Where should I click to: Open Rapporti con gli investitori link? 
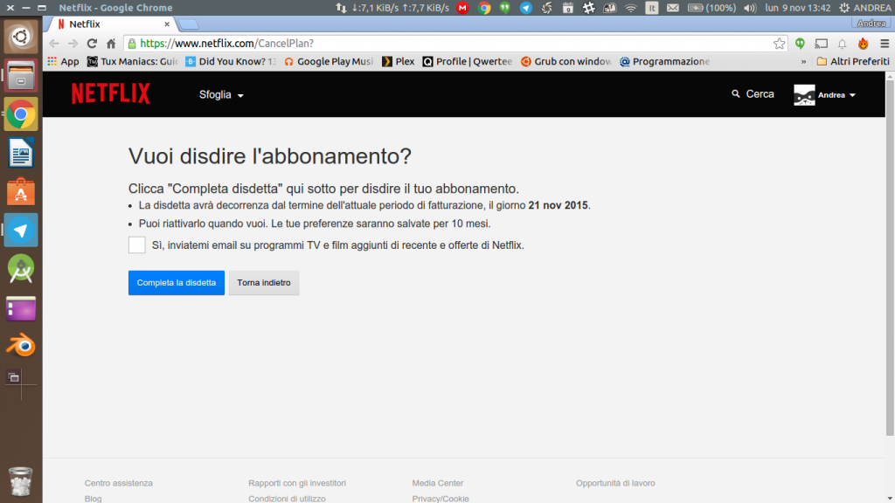click(x=297, y=483)
